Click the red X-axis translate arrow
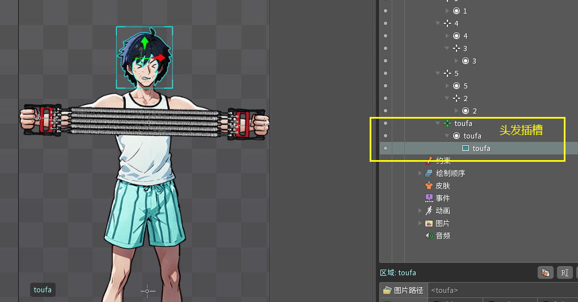 pyautogui.click(x=161, y=57)
